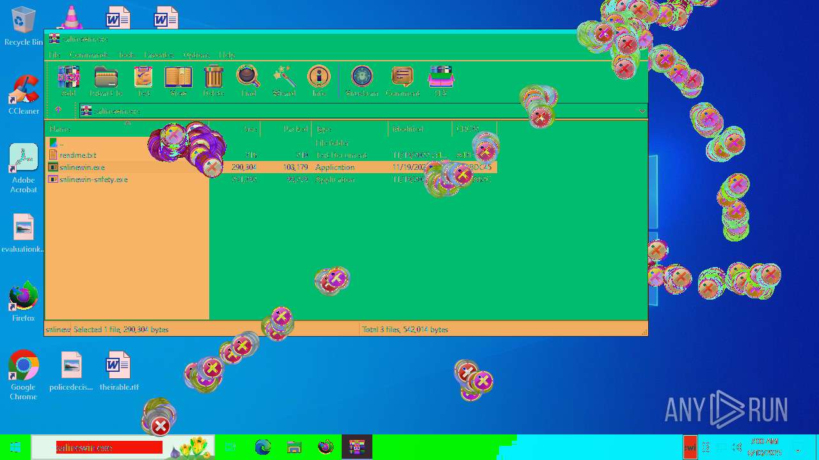Open the View toolbar icon
819x460 pixels.
[178, 80]
